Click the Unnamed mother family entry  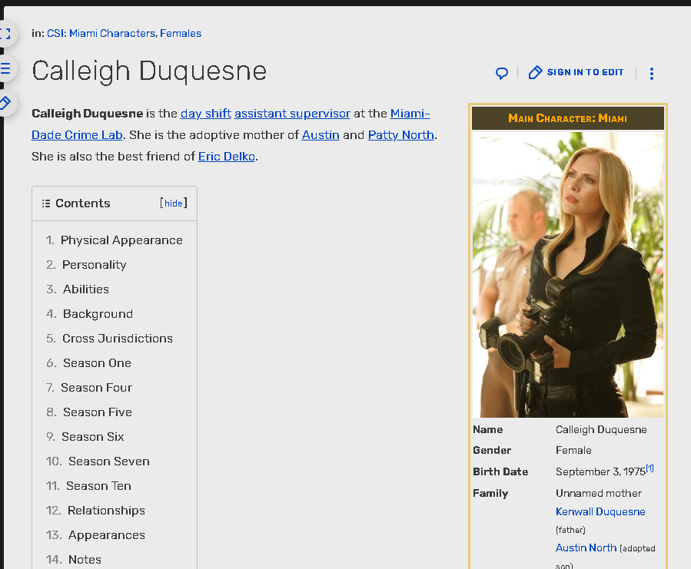599,494
